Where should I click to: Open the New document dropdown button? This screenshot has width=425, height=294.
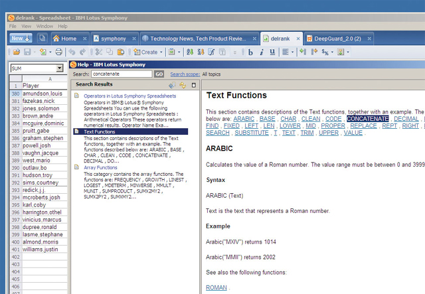21,38
